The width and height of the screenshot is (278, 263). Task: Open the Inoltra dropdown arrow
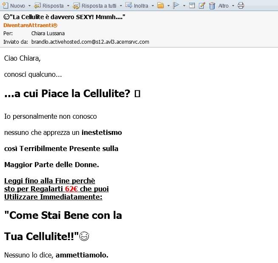(153, 6)
